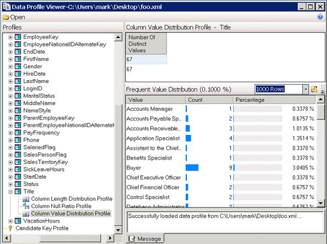327x244 pixels.
Task: Click value distribution list scroll up arrow
Action: coord(320,100)
